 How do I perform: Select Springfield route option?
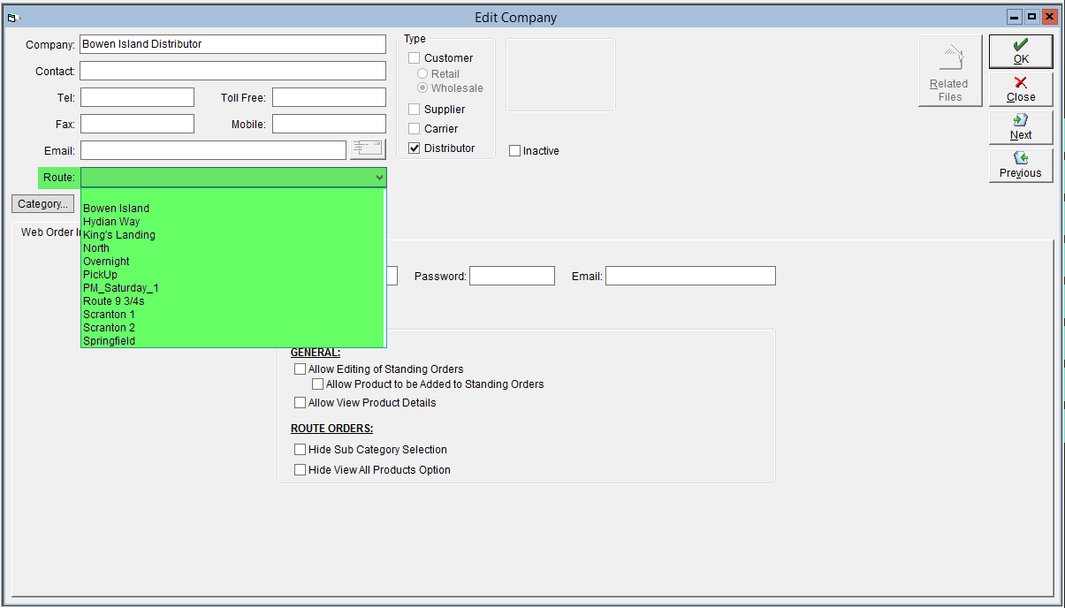click(x=233, y=341)
